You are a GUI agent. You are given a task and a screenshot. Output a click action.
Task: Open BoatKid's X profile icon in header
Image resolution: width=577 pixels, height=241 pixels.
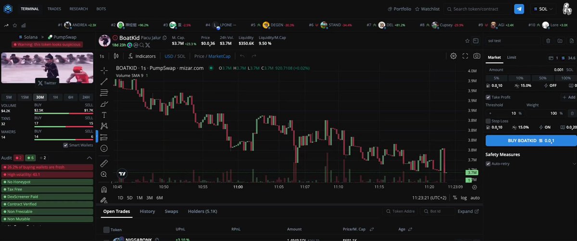tap(148, 45)
